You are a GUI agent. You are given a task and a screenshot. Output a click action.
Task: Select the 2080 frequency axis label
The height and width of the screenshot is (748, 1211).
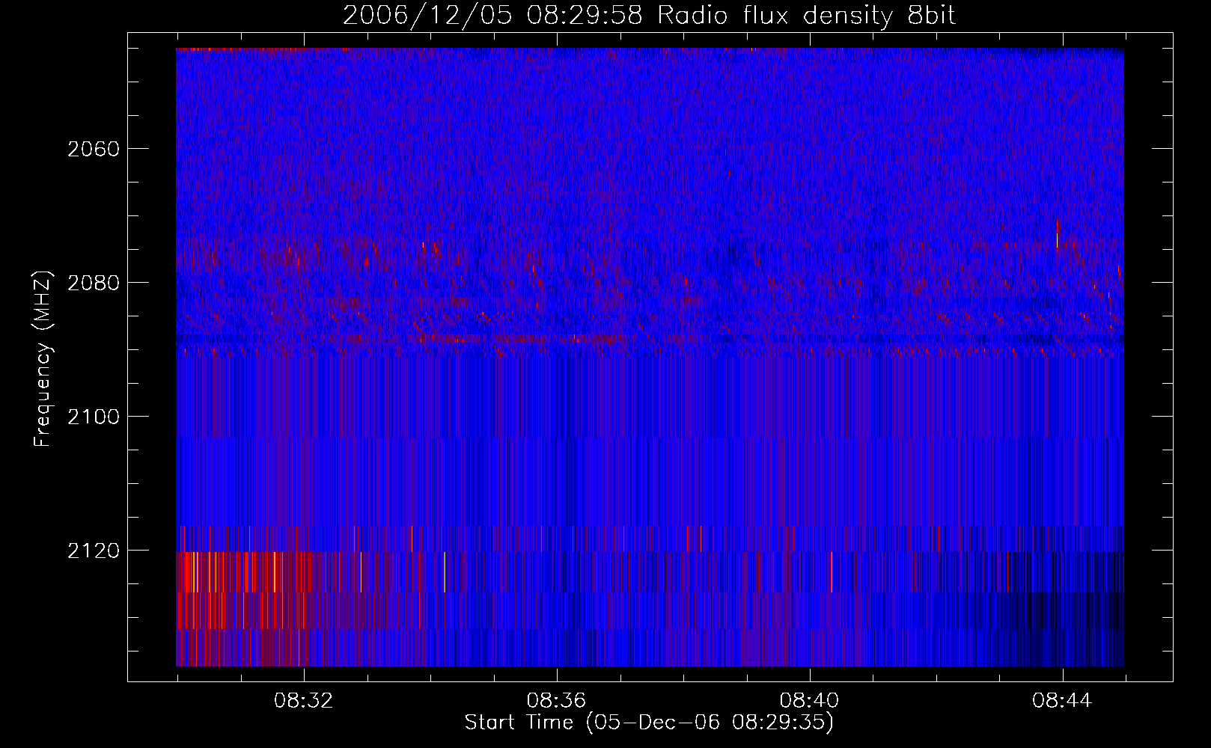94,283
